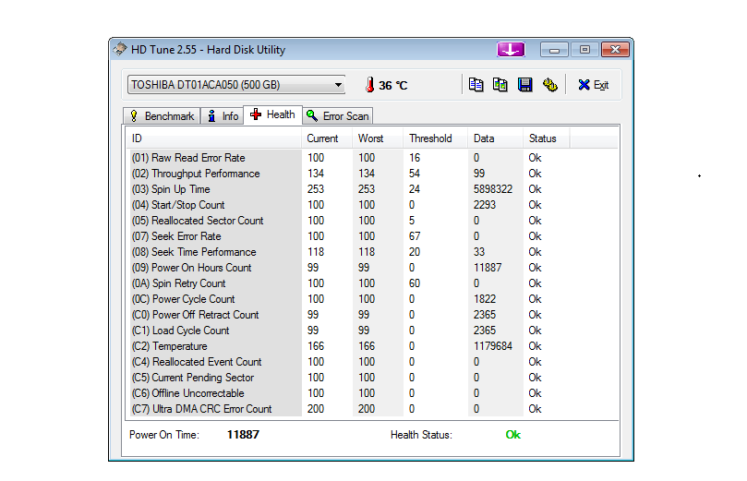Click the Worst column header
Image resolution: width=747 pixels, height=481 pixels.
tap(378, 138)
